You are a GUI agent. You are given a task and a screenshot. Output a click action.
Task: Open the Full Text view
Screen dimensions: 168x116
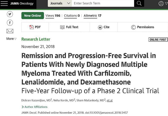(x=69, y=27)
